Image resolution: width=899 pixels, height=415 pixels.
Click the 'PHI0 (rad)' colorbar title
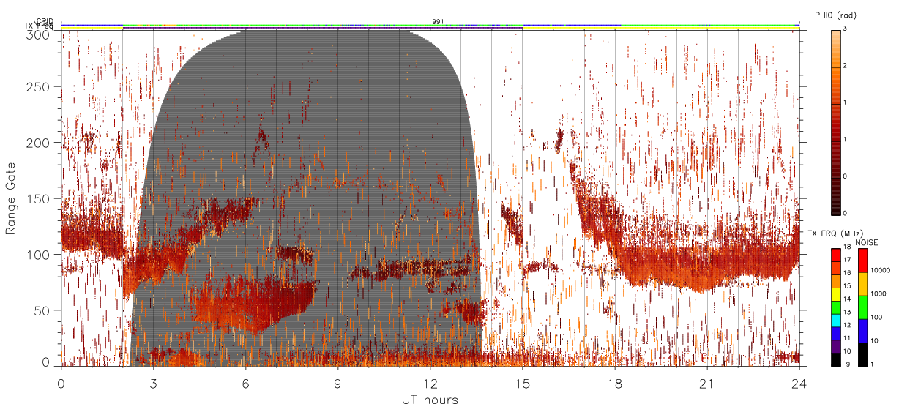pyautogui.click(x=835, y=15)
